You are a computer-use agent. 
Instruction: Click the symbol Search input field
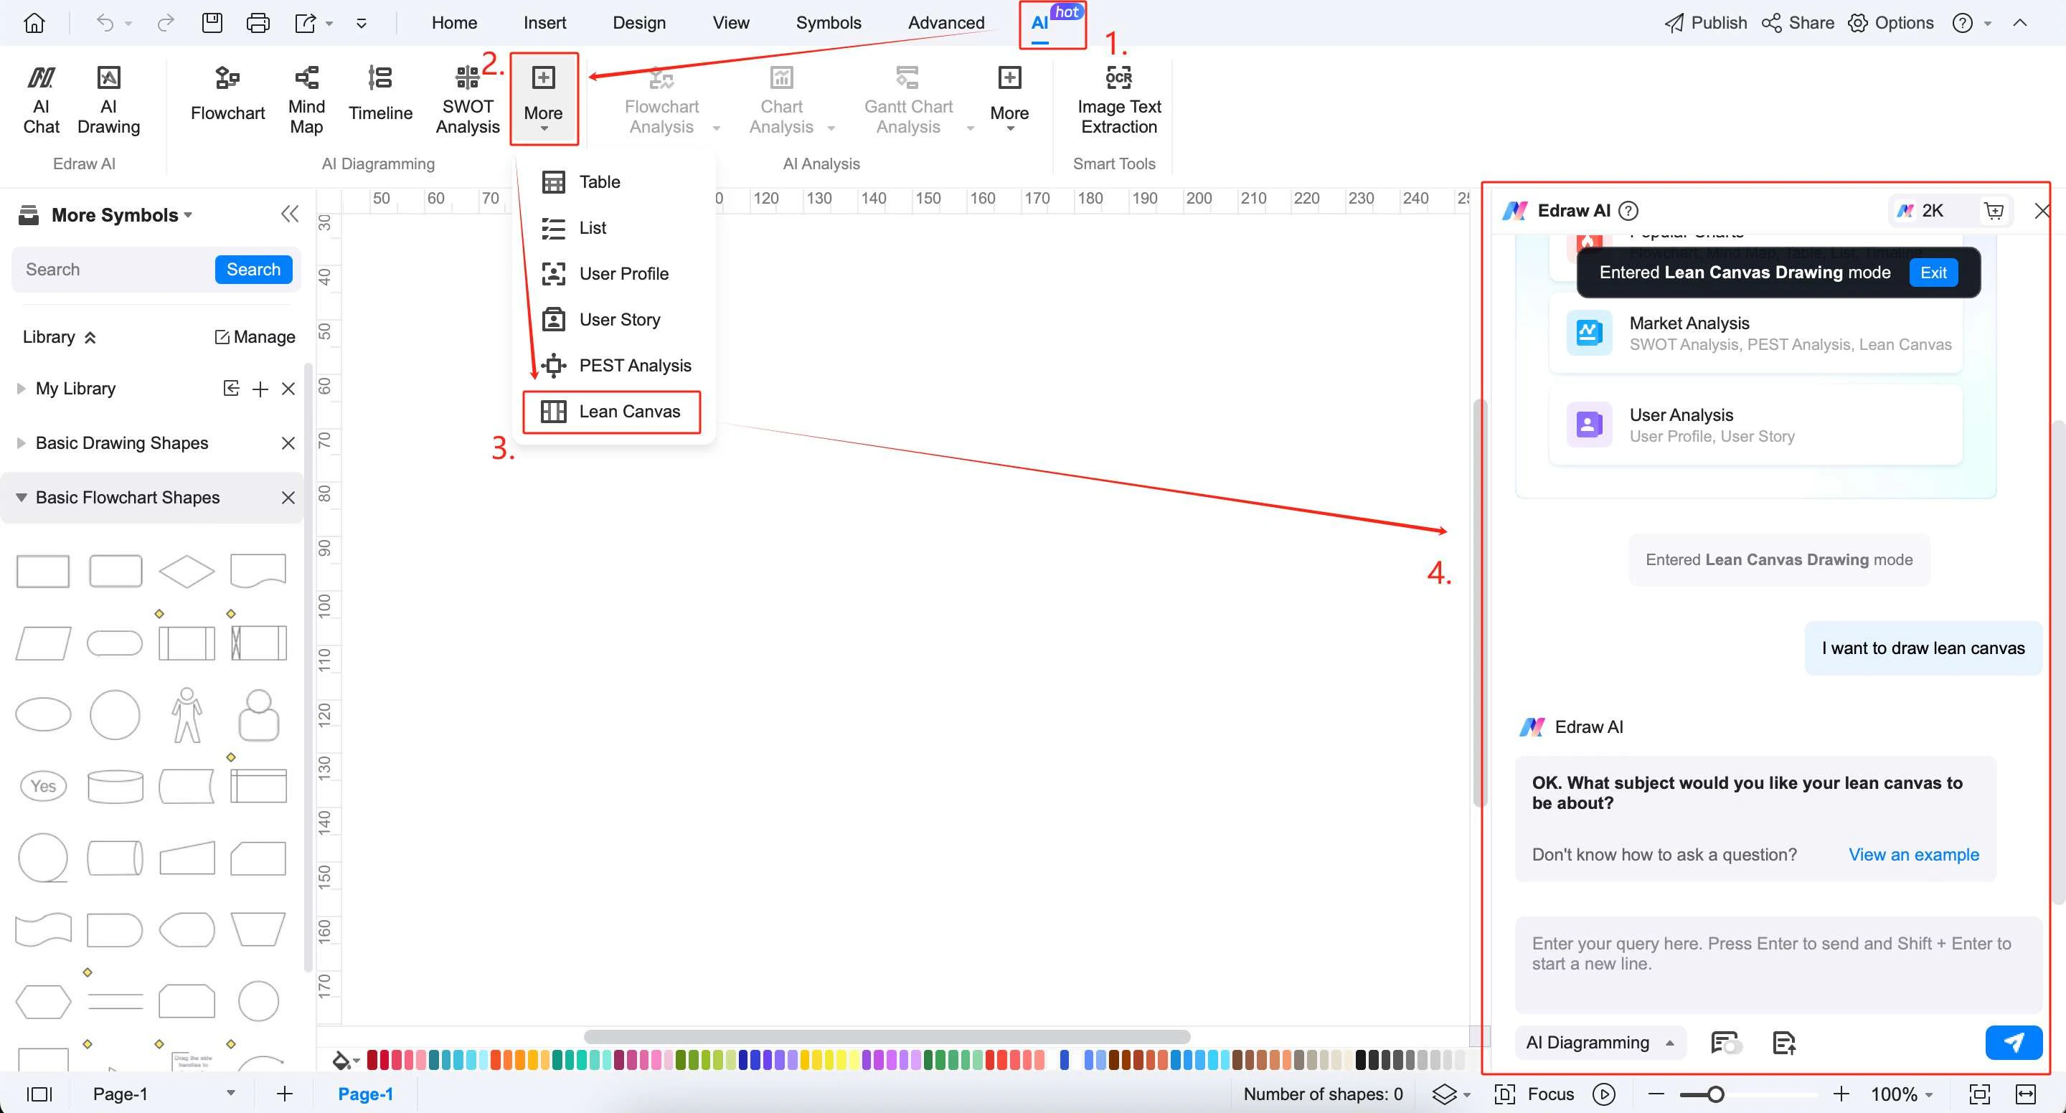[x=114, y=270]
